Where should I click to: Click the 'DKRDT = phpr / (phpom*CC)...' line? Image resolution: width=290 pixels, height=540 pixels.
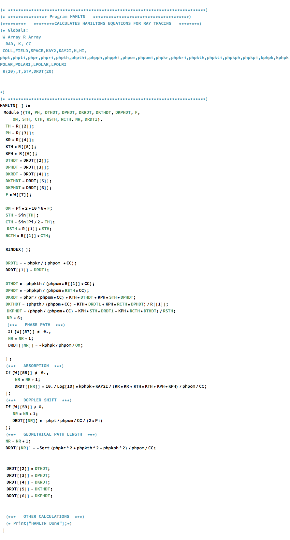tap(71, 297)
